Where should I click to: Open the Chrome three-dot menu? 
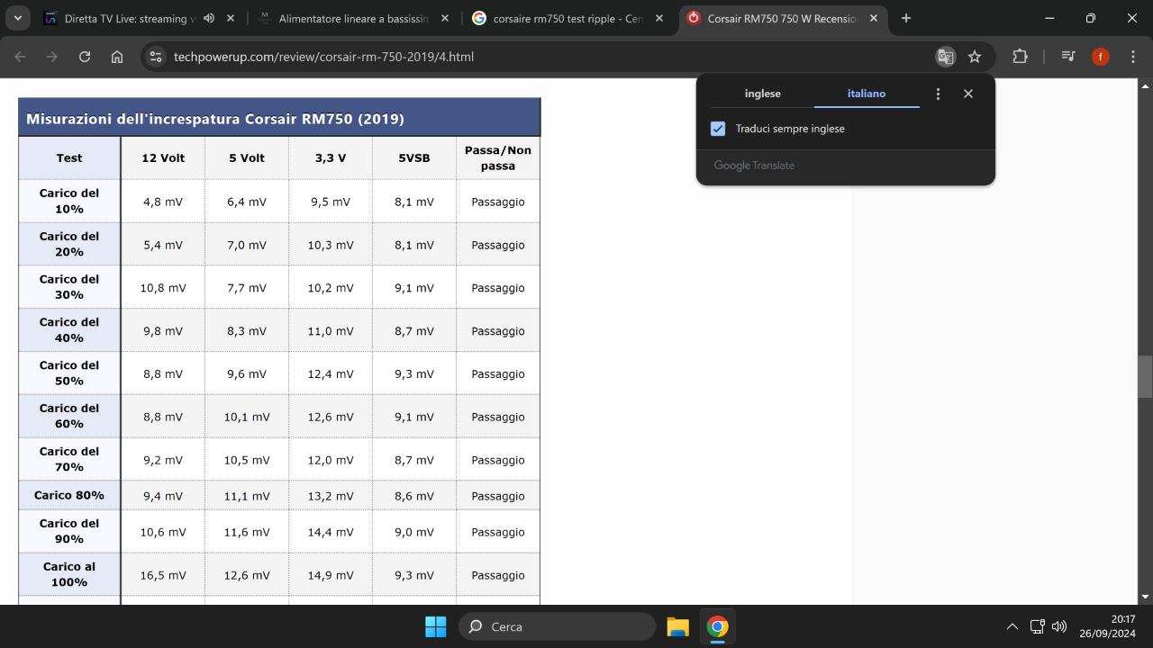point(1132,57)
